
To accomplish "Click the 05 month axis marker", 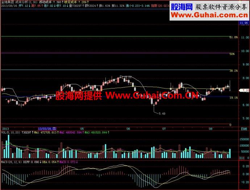I will pyautogui.click(x=82, y=129).
